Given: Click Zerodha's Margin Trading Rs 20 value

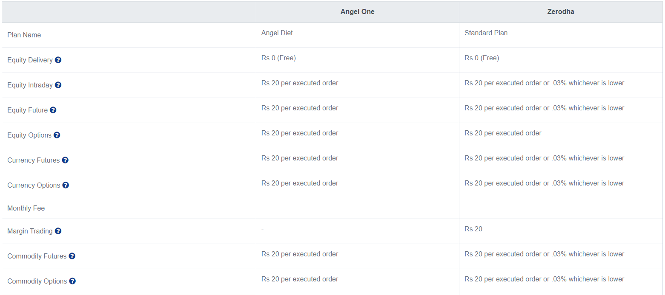Looking at the screenshot, I should coord(473,229).
